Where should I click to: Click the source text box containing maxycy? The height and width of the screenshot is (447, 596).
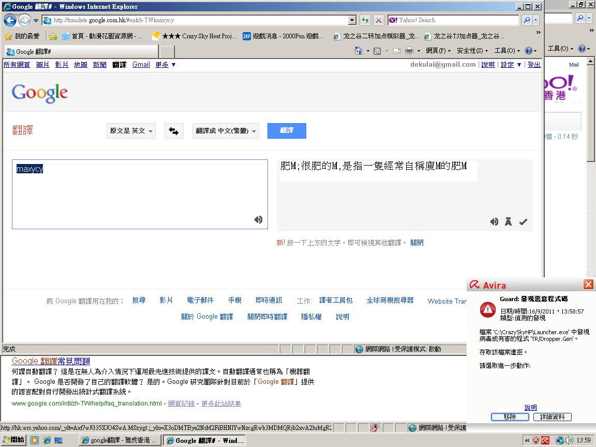(140, 194)
